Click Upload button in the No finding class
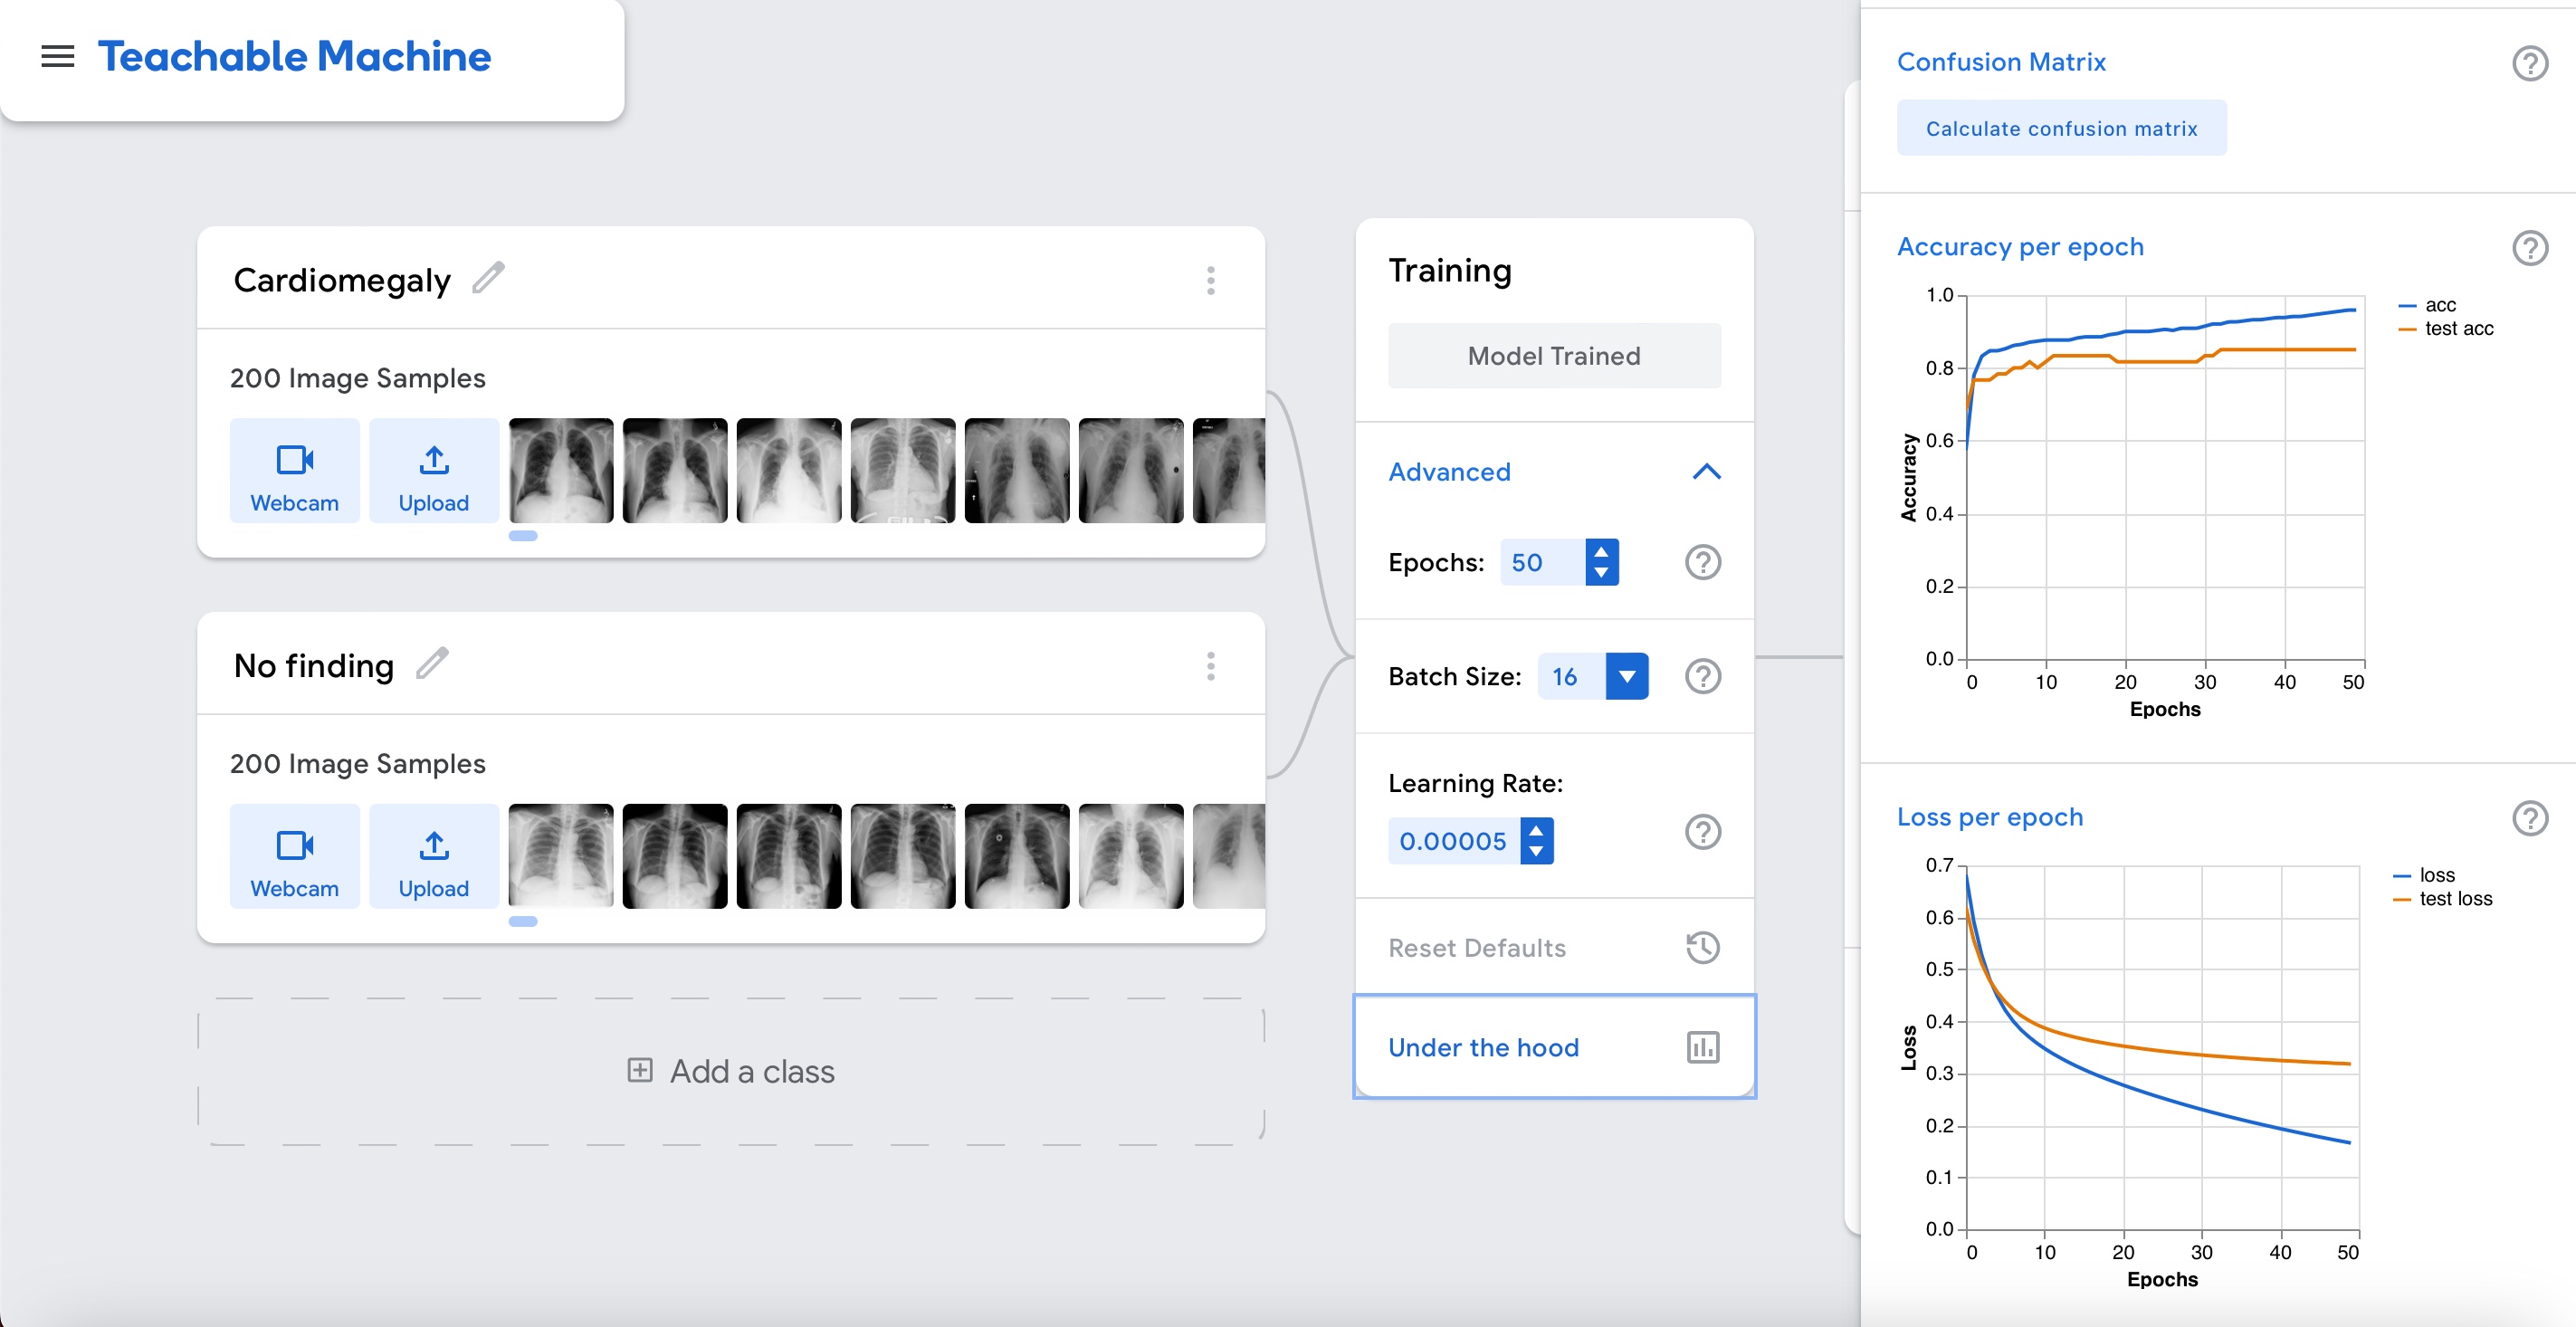Viewport: 2576px width, 1327px height. pyautogui.click(x=433, y=857)
